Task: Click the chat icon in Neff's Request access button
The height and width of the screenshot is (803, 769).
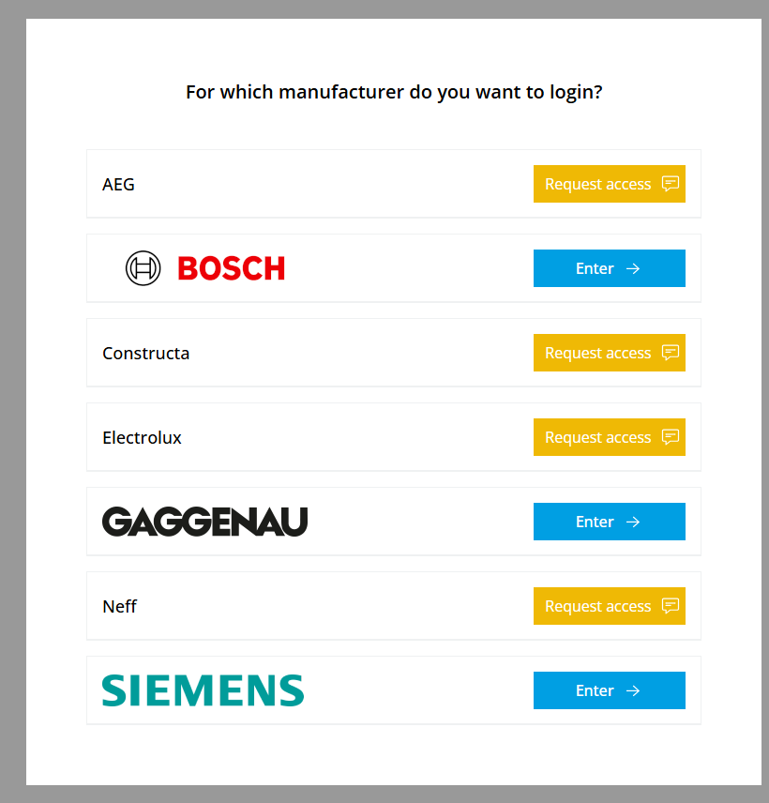Action: [670, 606]
